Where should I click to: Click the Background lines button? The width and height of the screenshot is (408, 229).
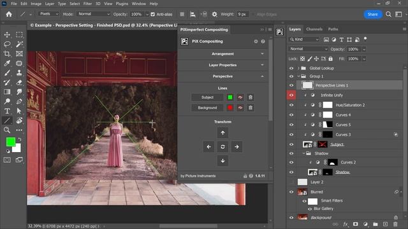coord(207,108)
